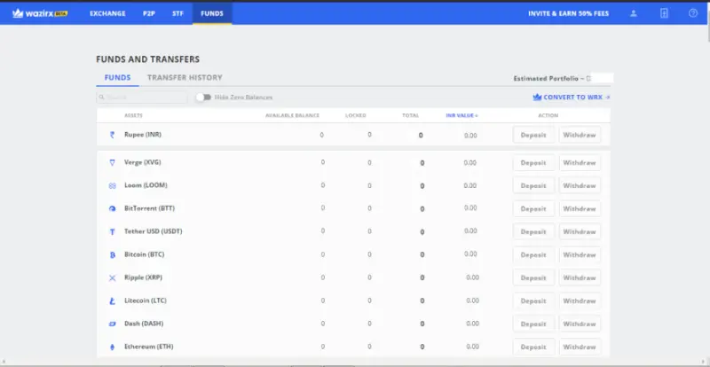710x367 pixels.
Task: Withdraw Bitcoin (BTC)
Action: (x=580, y=254)
